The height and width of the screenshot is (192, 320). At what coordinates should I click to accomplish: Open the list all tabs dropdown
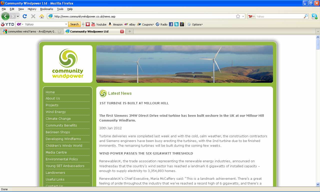pos(318,31)
